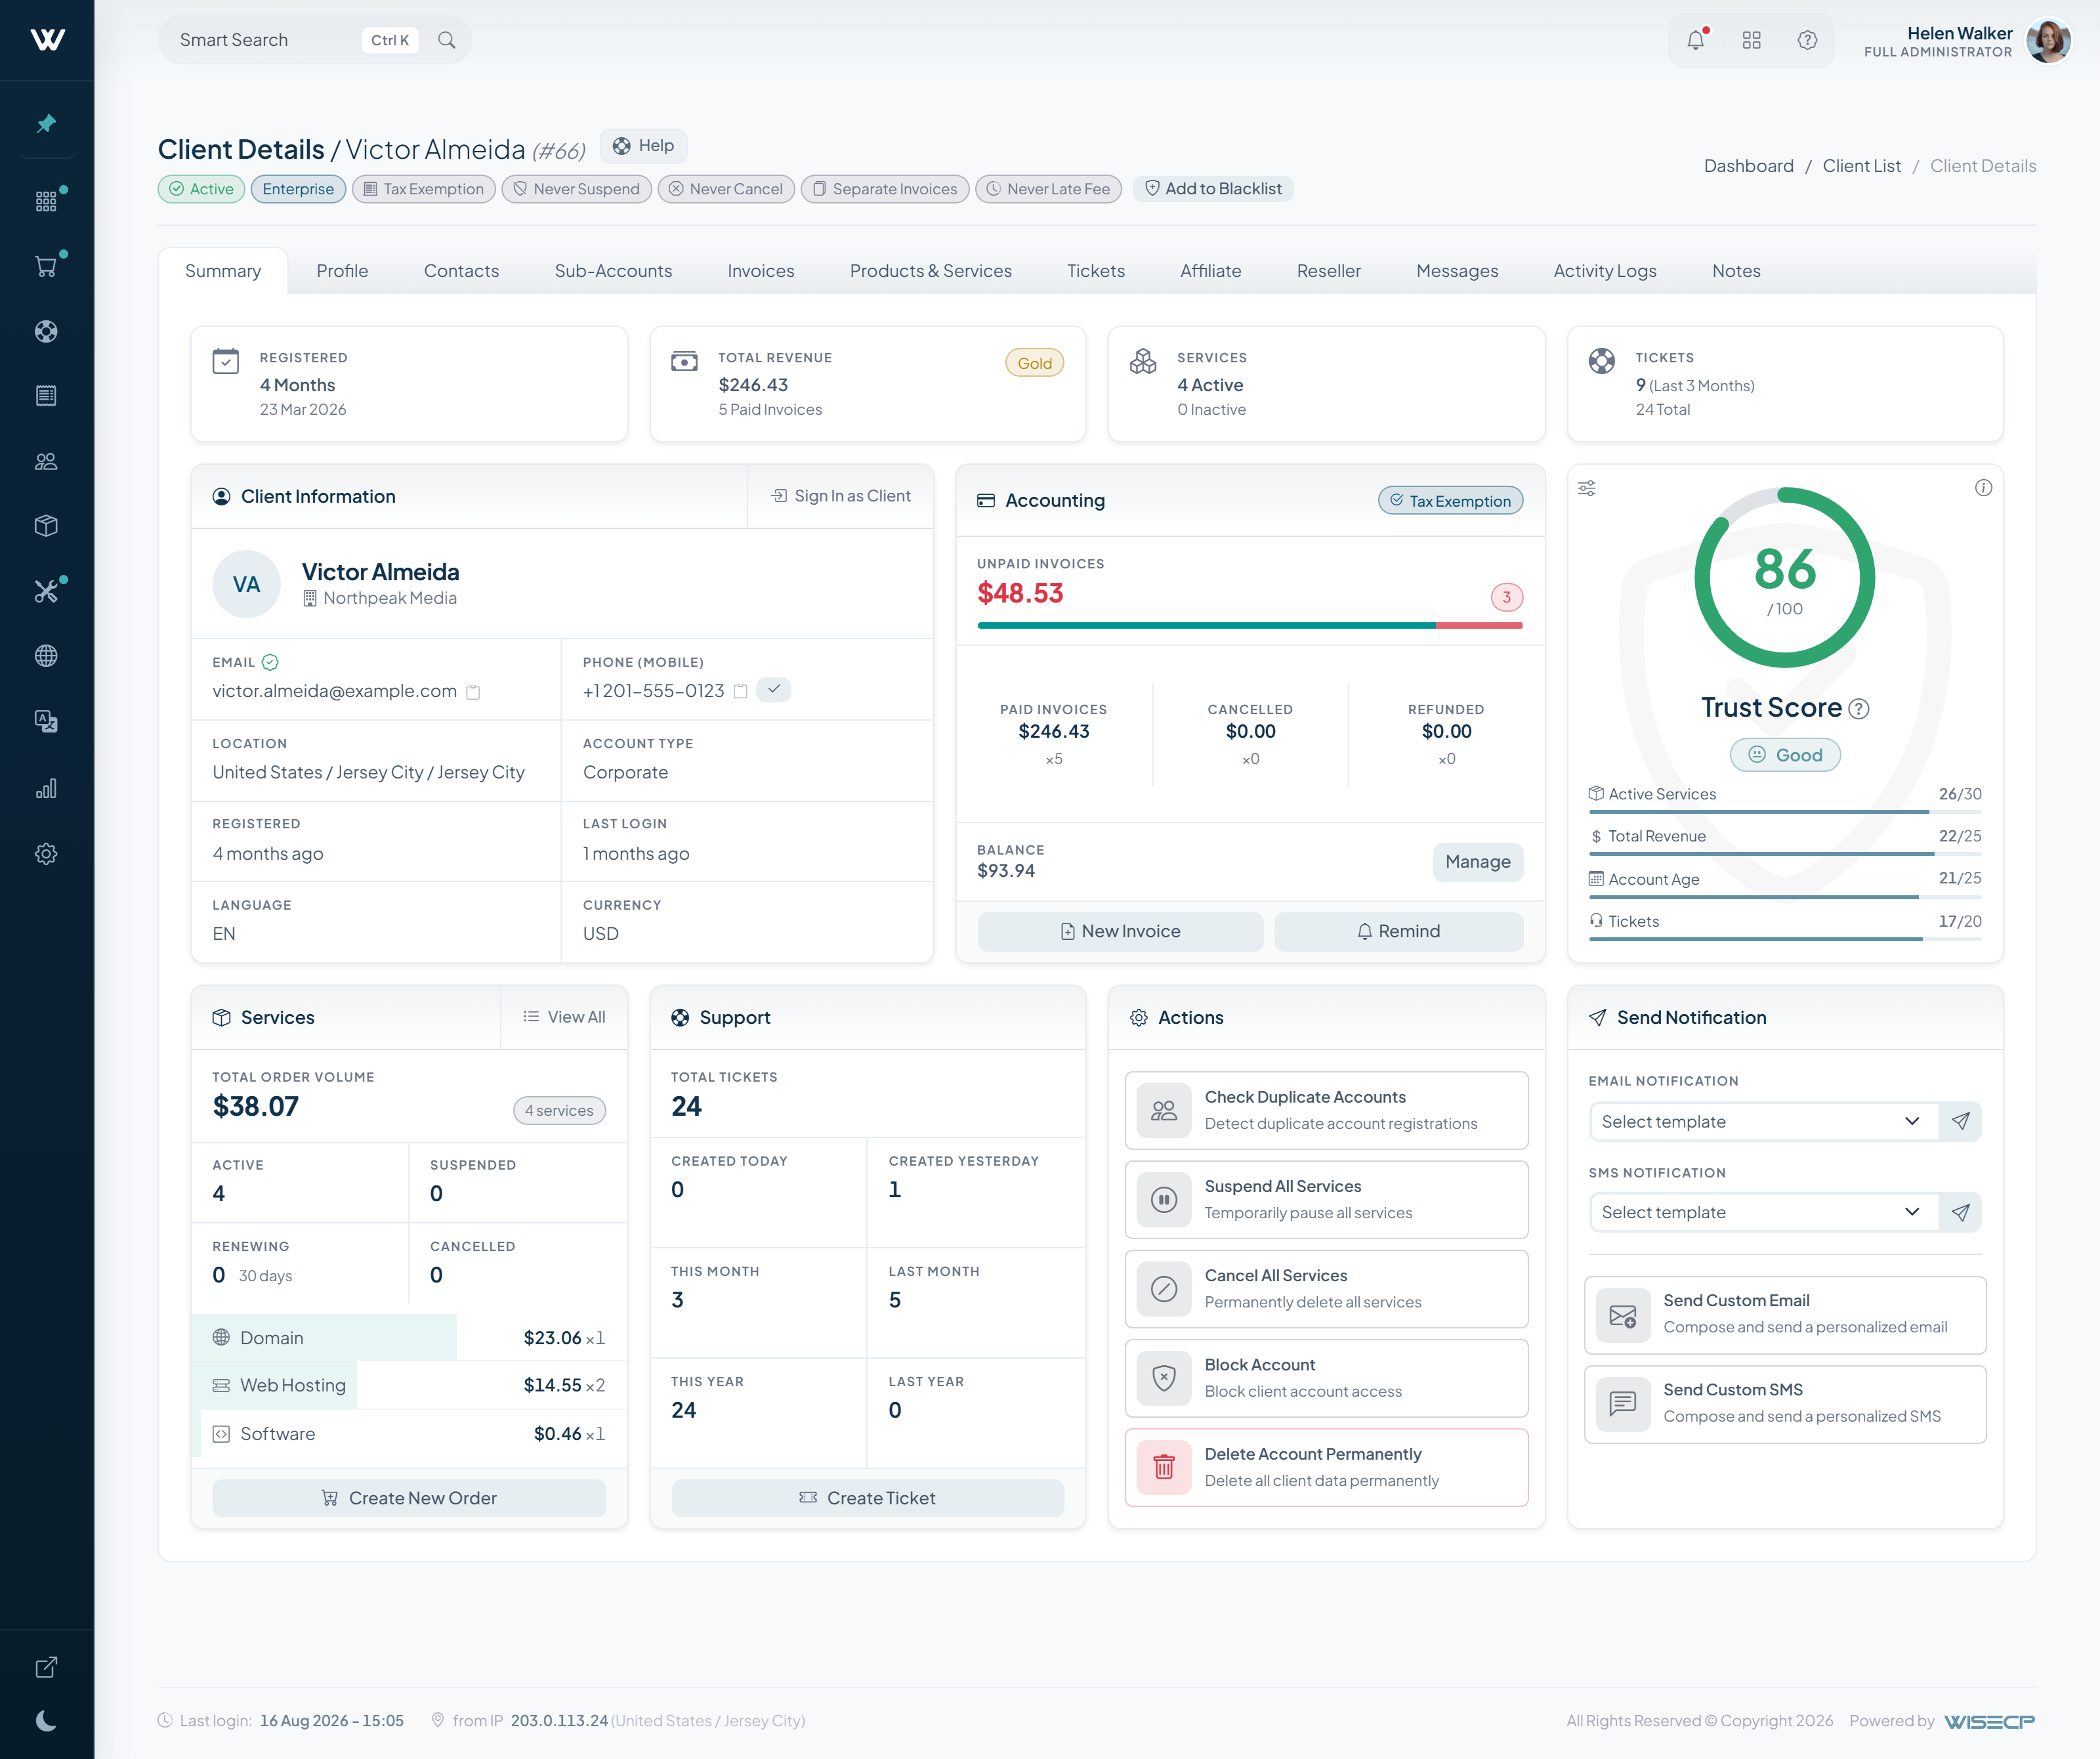Switch to the Profile tab
This screenshot has width=2100, height=1759.
(343, 271)
